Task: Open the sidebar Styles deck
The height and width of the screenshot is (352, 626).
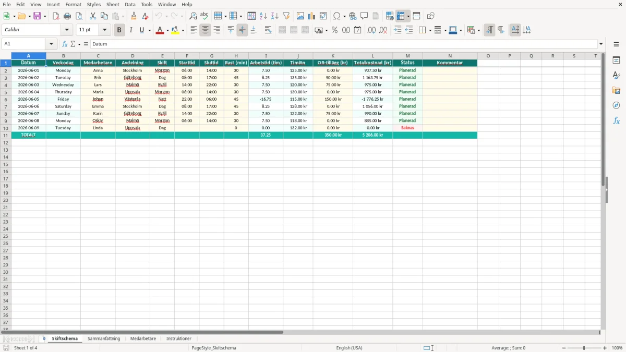Action: [616, 75]
